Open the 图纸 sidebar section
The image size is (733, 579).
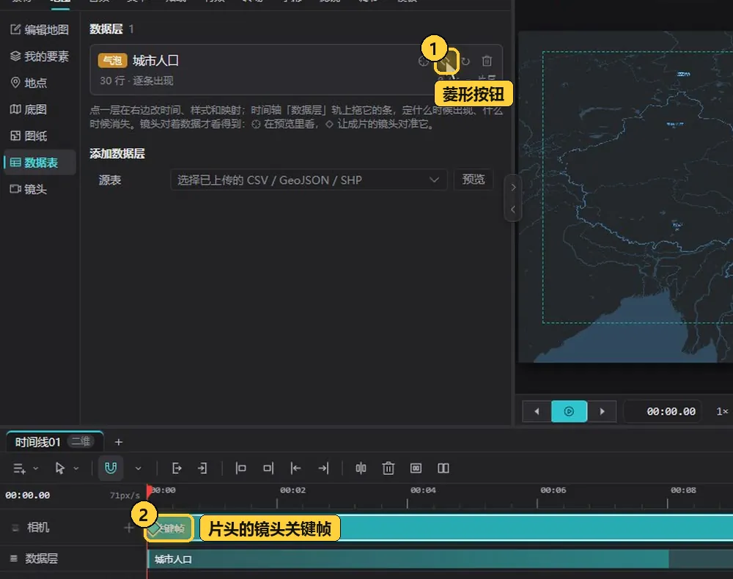pos(29,136)
